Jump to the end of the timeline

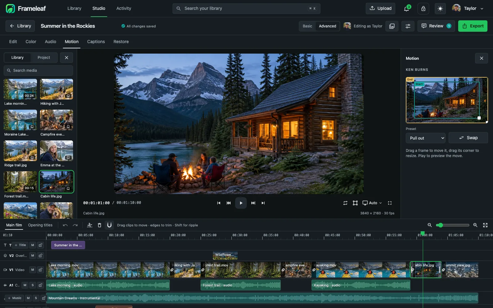pos(263,203)
